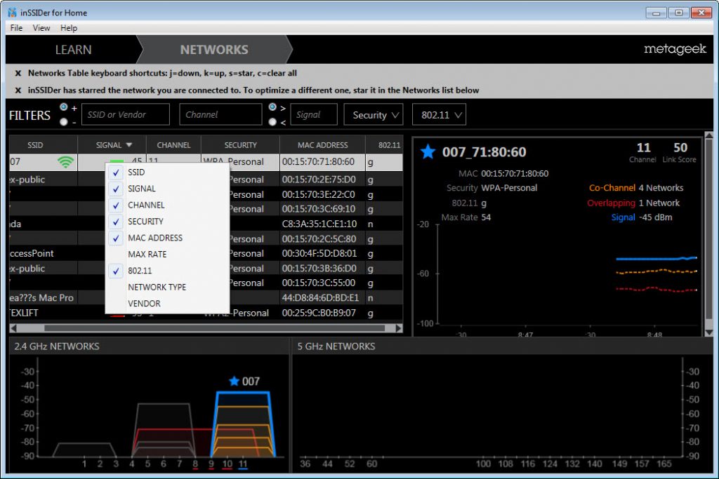Switch to the LEARN tab
719x479 pixels.
73,50
